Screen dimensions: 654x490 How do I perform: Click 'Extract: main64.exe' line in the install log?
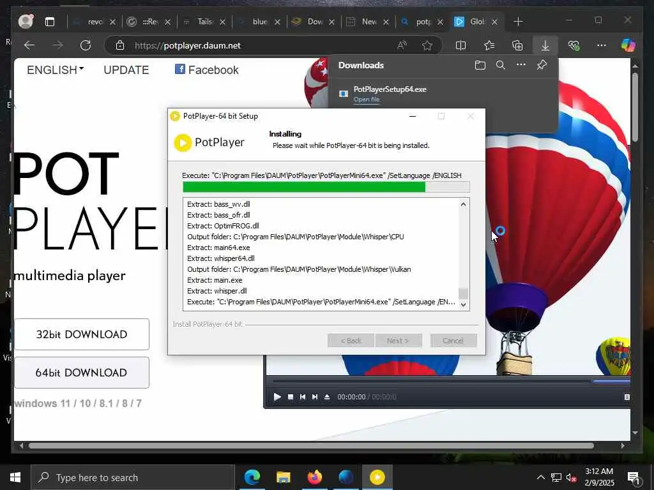(x=218, y=248)
